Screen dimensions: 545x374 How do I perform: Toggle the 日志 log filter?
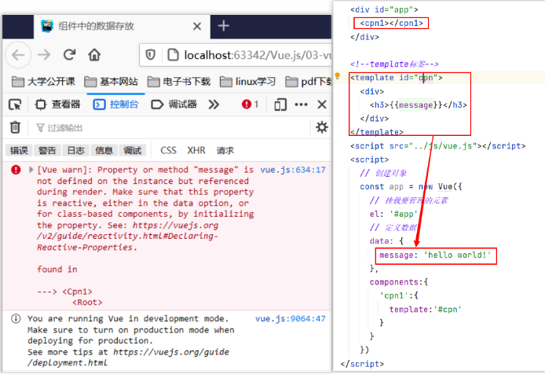click(75, 150)
